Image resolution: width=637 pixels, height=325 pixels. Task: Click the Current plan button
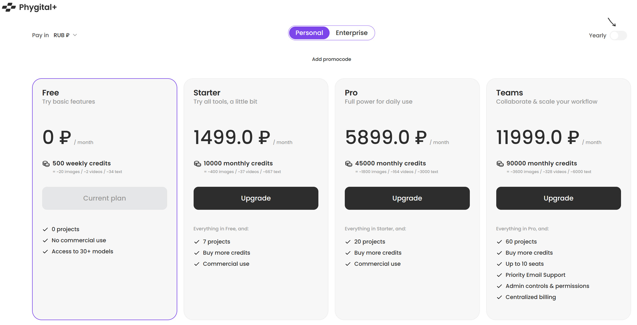click(104, 198)
